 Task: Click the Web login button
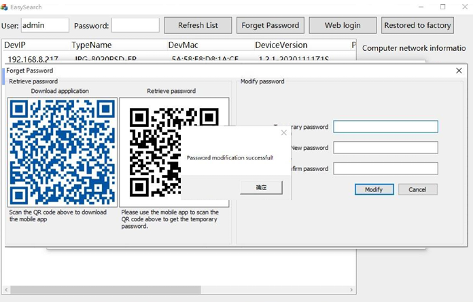(343, 26)
